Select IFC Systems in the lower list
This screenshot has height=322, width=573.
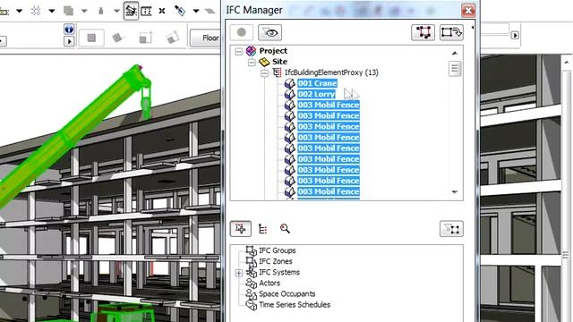coord(279,272)
